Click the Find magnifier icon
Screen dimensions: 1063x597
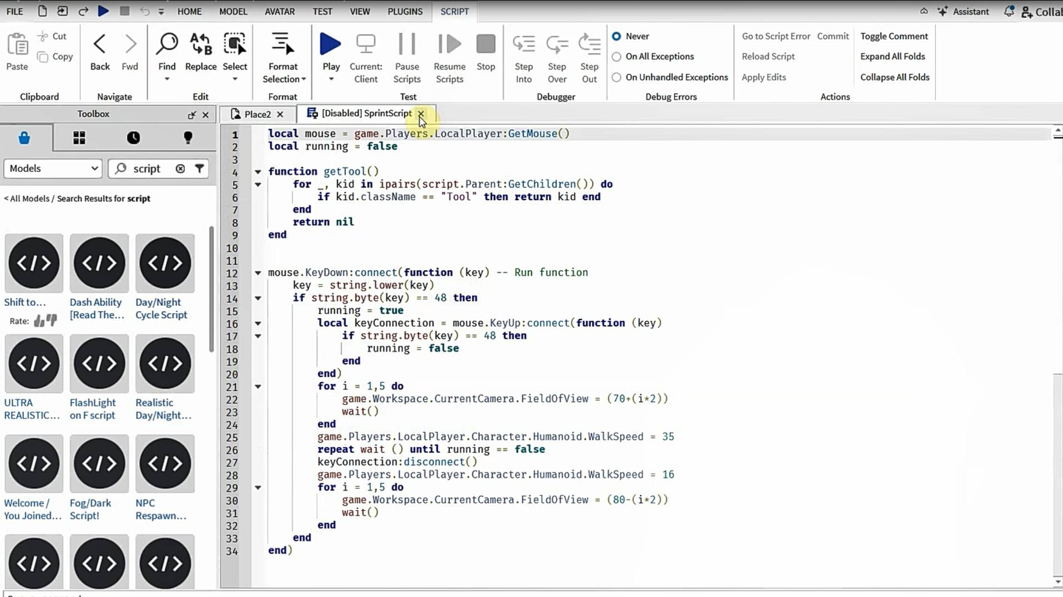click(167, 44)
